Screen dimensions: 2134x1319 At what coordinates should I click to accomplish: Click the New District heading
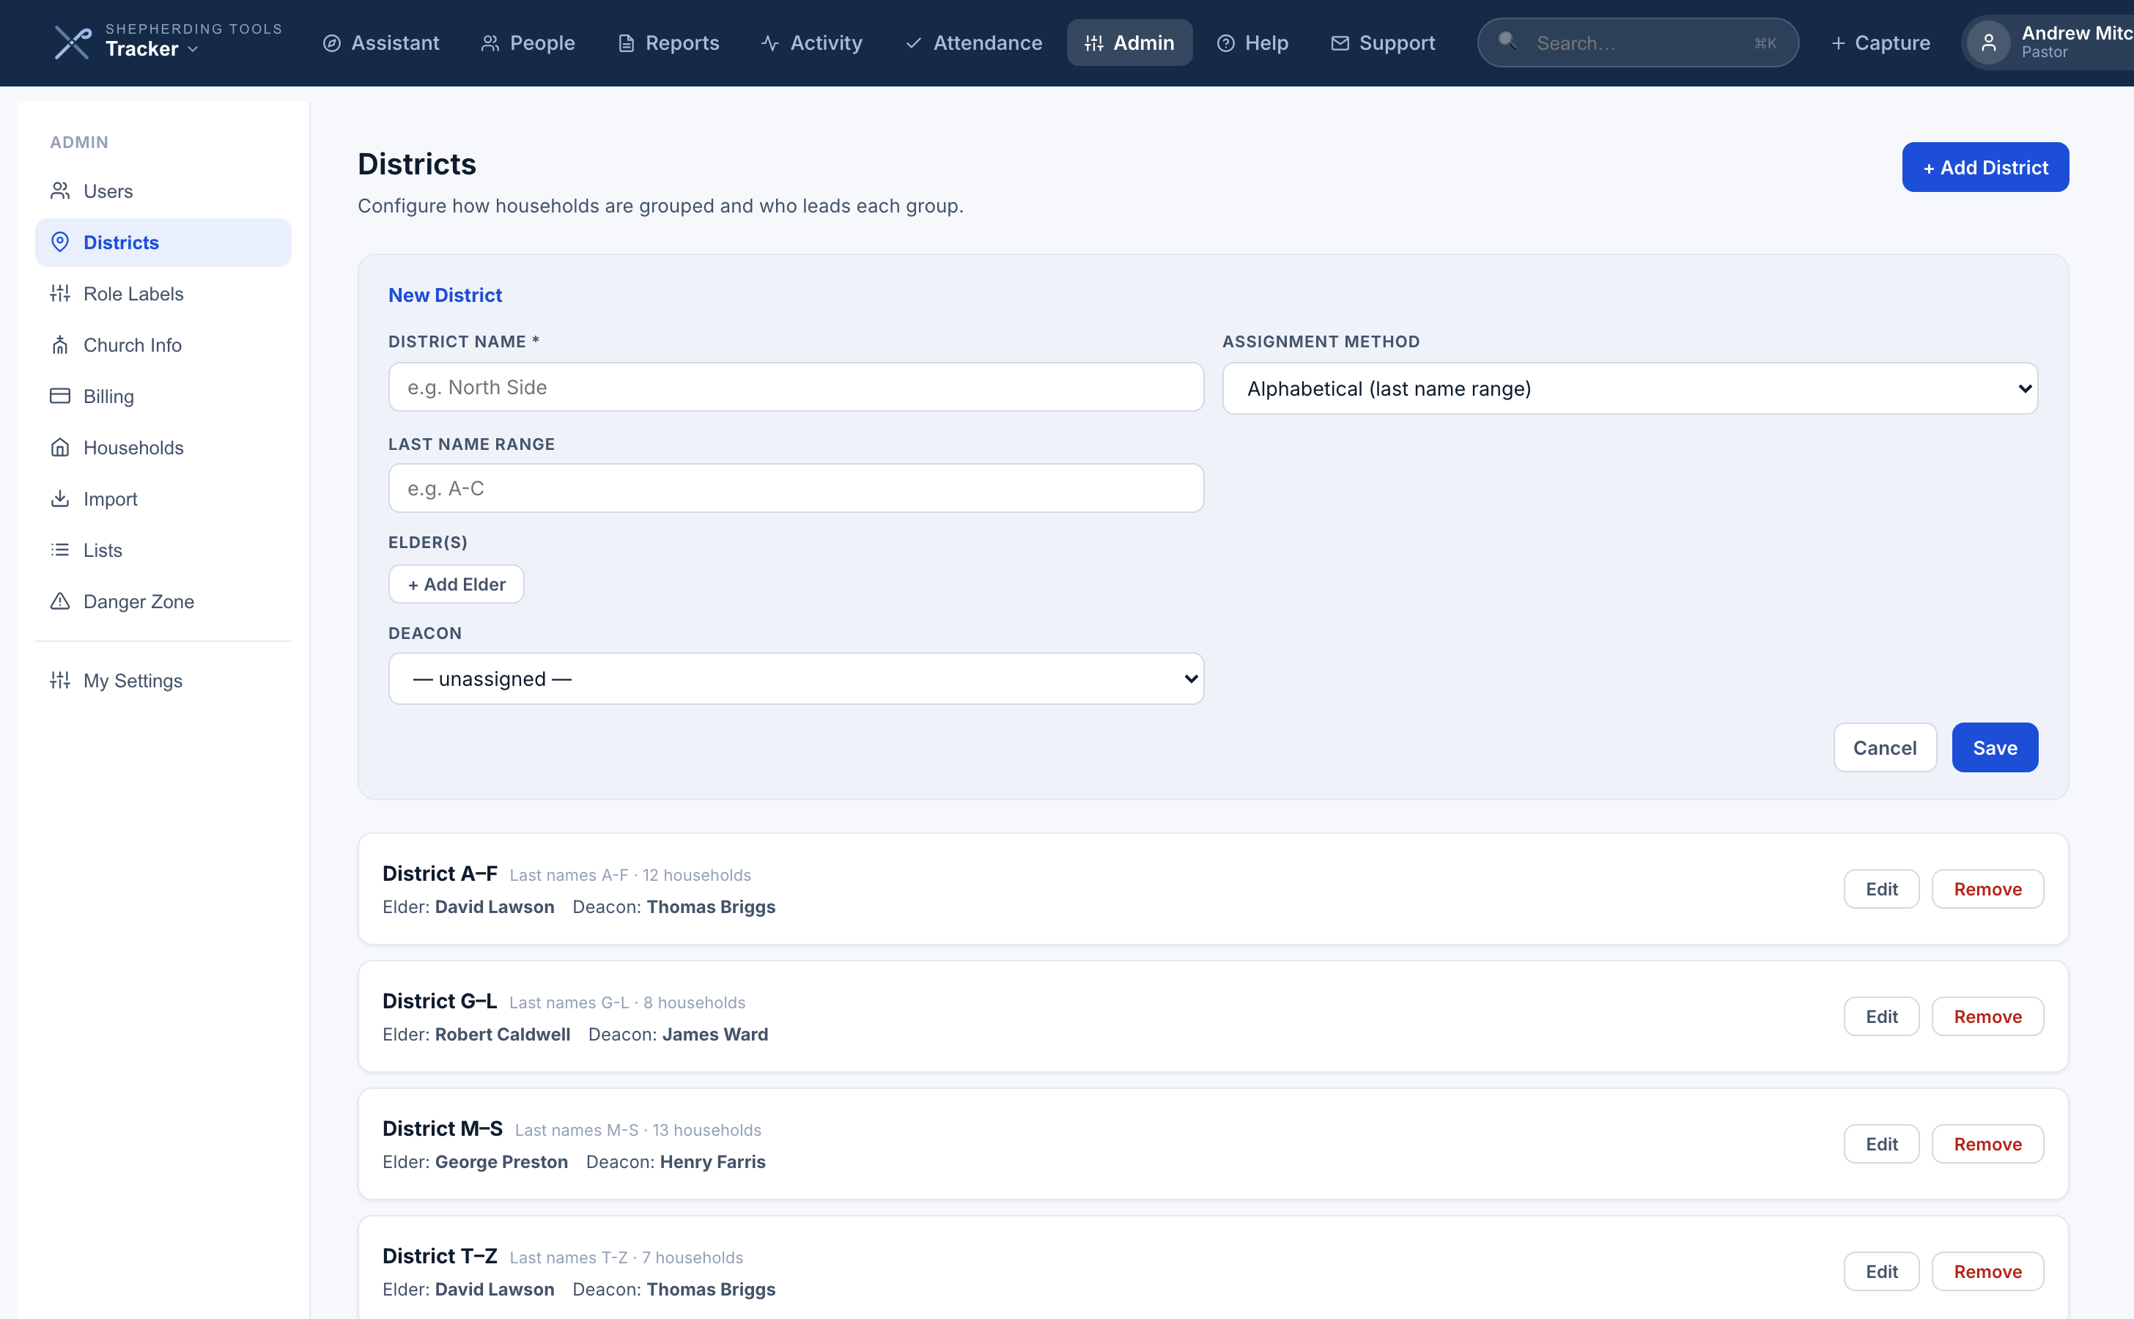point(445,295)
